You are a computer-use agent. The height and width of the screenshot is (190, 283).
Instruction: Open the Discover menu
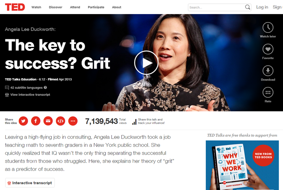(55, 7)
